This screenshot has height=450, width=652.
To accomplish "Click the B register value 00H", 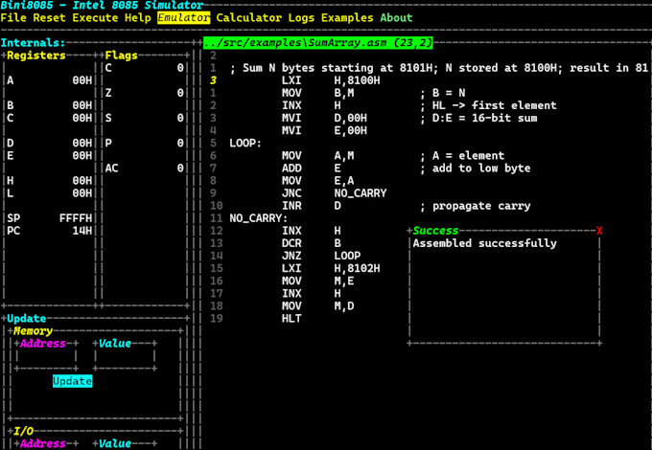I will [81, 105].
